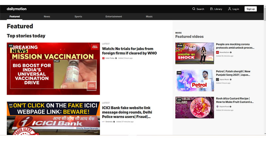The width and height of the screenshot is (266, 149).
Task: Click the NewsNation channel logo icon
Action: 217,52
